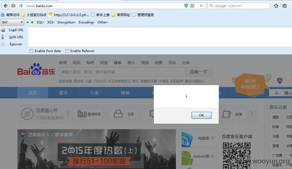
Task: Click the equalizer bars icon beside 随心
Action: click(x=277, y=93)
